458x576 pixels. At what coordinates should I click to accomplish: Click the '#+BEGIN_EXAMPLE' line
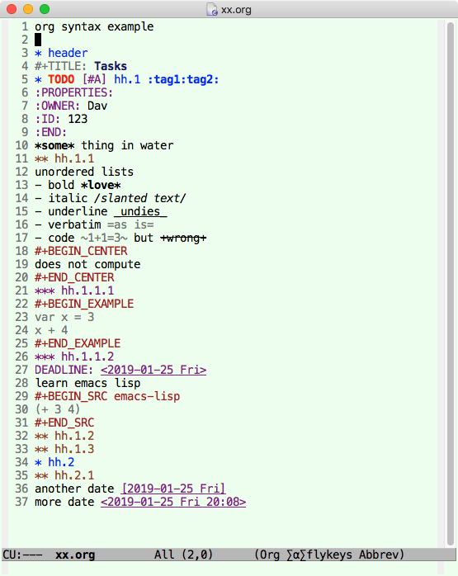coord(84,305)
